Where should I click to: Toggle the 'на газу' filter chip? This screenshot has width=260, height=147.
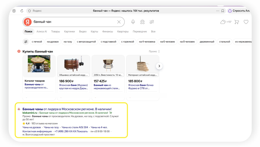68,42
